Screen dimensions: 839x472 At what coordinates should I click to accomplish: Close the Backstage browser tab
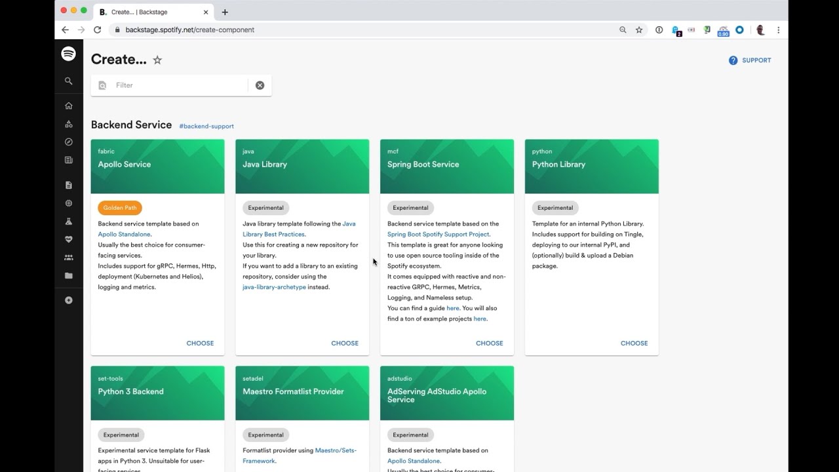[x=206, y=12]
